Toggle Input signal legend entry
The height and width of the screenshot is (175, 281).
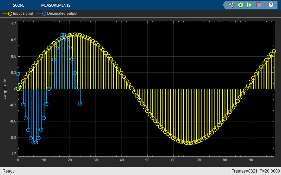(17, 13)
